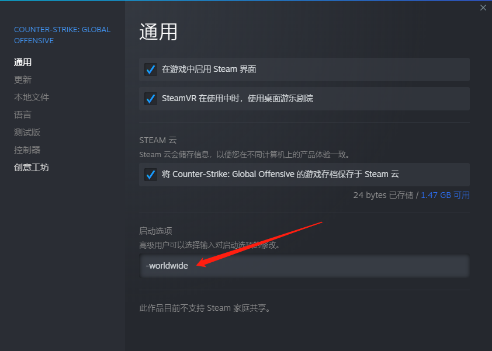
Task: Close the properties window with X
Action: [483, 8]
